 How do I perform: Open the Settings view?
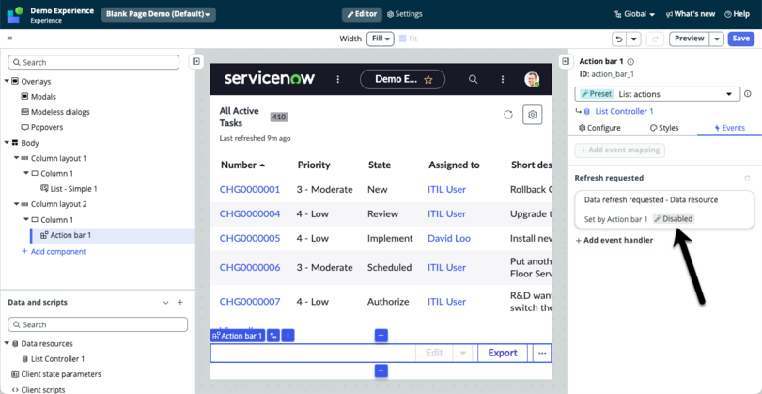pyautogui.click(x=404, y=14)
